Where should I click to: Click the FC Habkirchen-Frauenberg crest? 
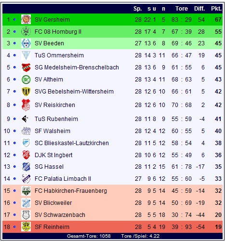[x=26, y=191]
